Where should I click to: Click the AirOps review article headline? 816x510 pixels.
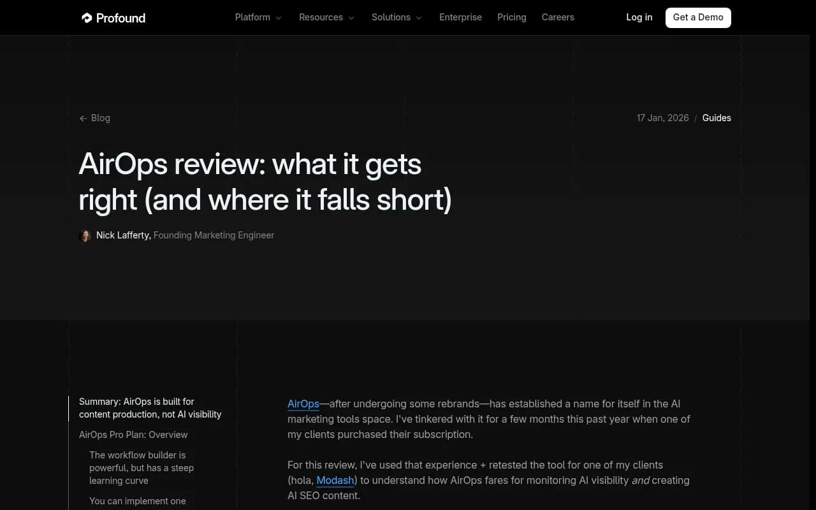pyautogui.click(x=265, y=182)
